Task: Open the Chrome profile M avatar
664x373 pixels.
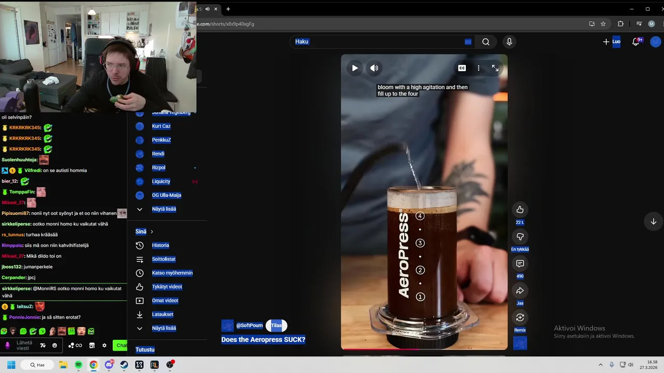Action: [652, 24]
